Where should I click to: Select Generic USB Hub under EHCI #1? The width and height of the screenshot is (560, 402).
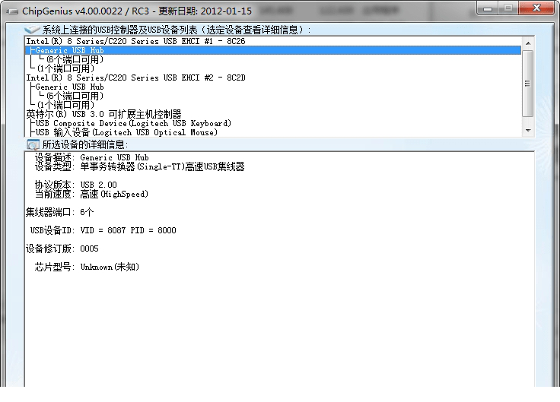[69, 50]
